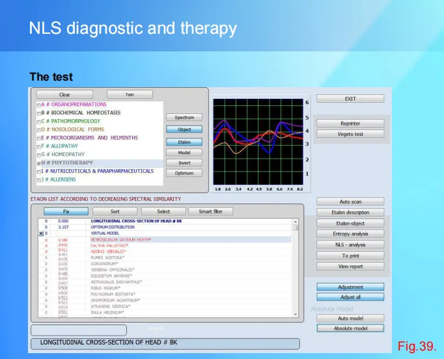Select the Adonis Vernalis* entry
This screenshot has width=444, height=359.
(x=165, y=252)
